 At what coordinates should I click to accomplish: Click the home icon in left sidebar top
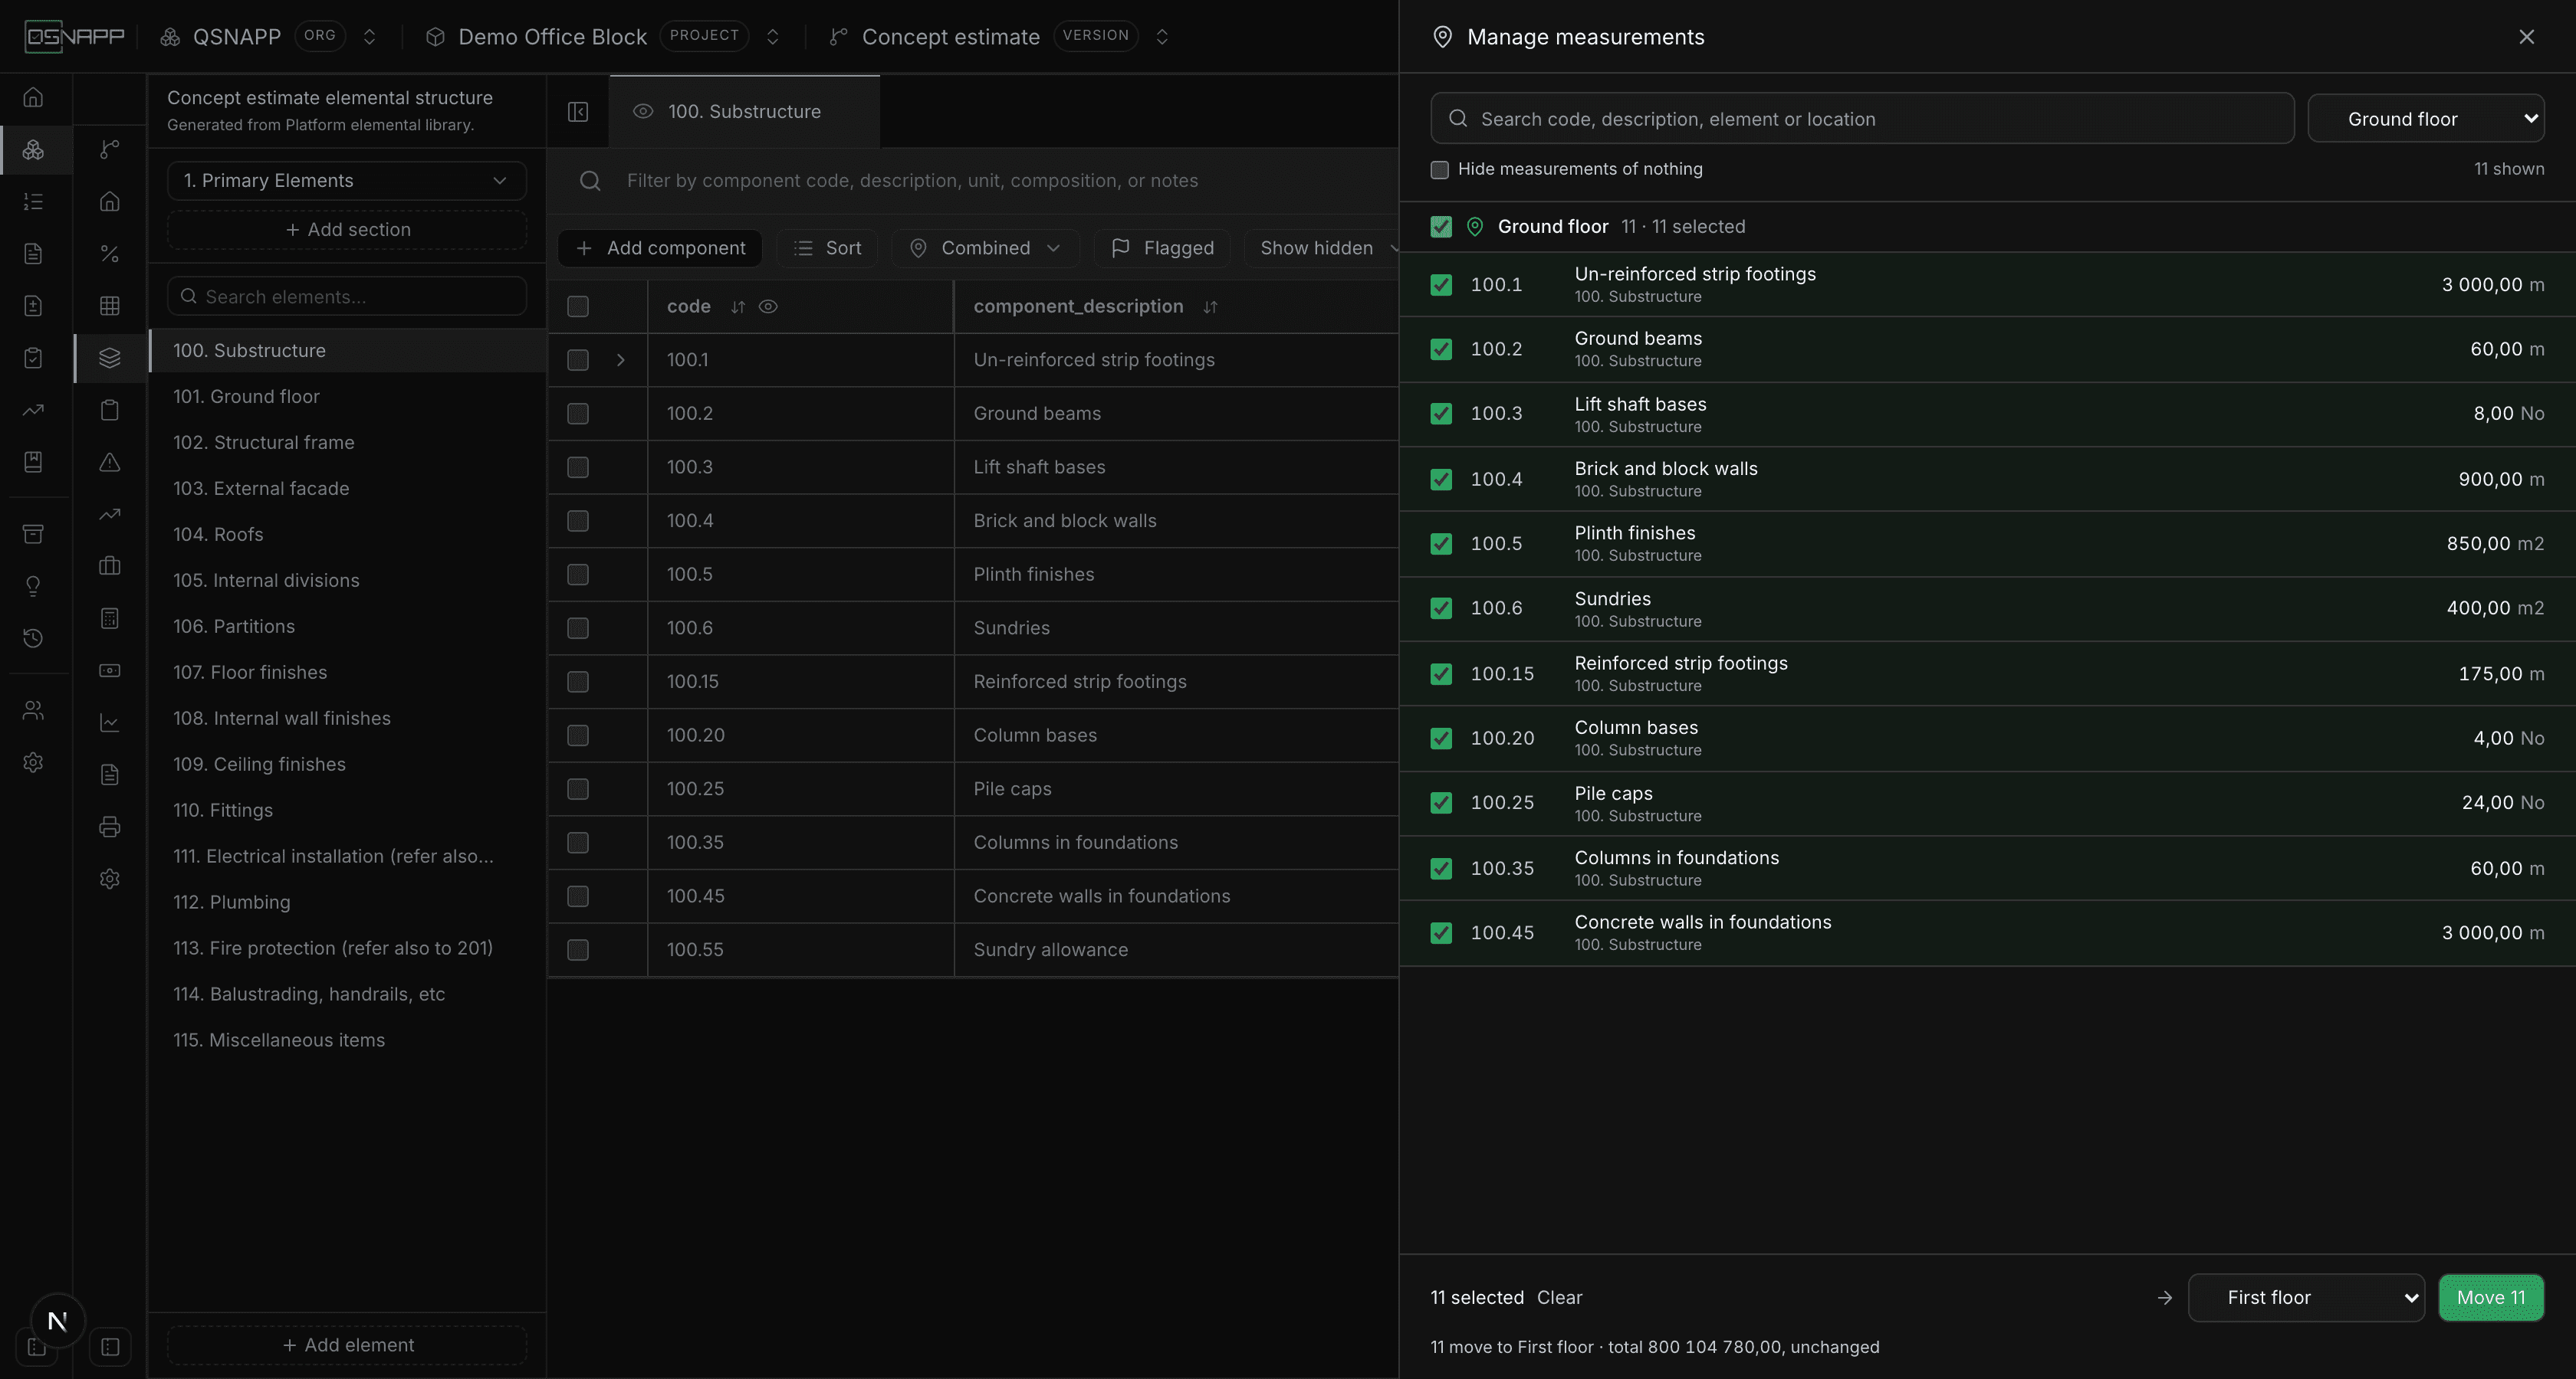(x=33, y=97)
